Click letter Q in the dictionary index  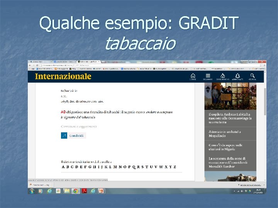pyautogui.click(x=134, y=167)
